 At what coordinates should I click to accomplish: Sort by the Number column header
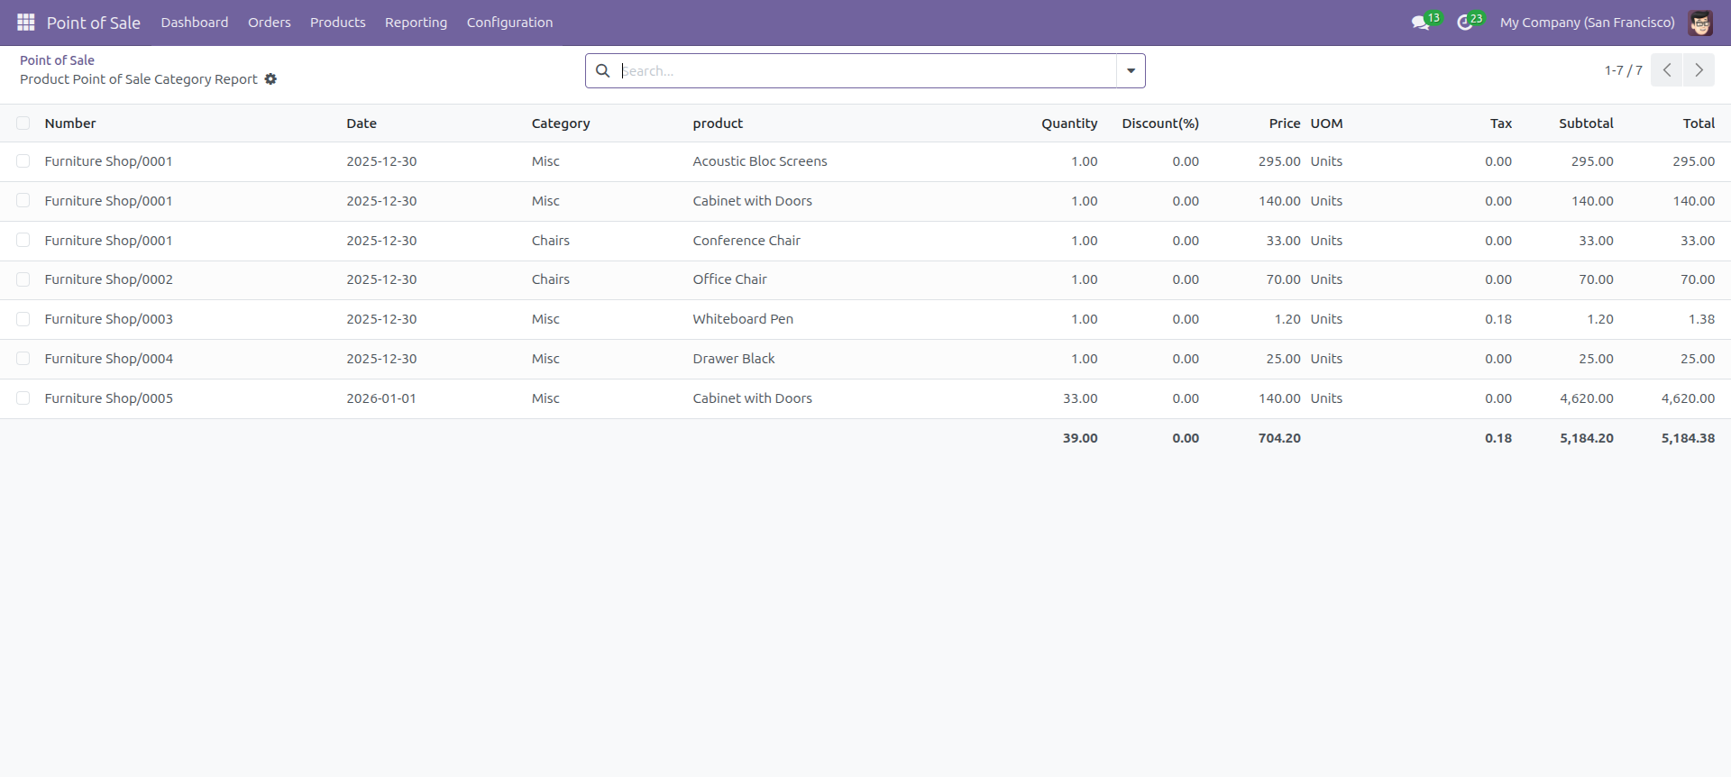(70, 123)
